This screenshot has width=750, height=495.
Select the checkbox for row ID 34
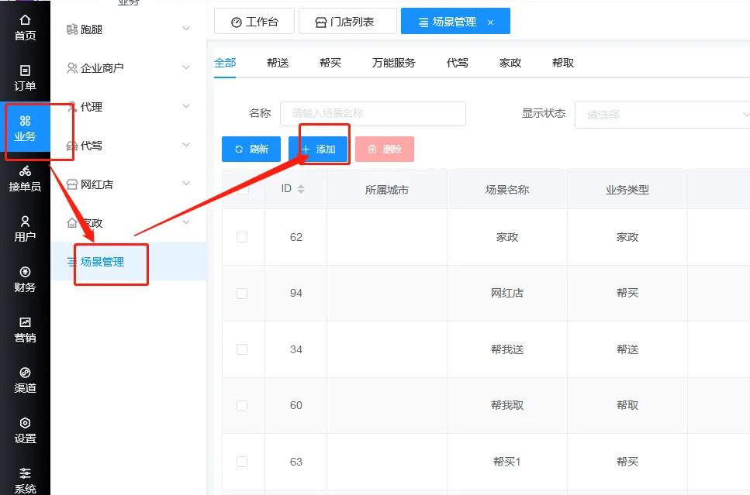(242, 349)
